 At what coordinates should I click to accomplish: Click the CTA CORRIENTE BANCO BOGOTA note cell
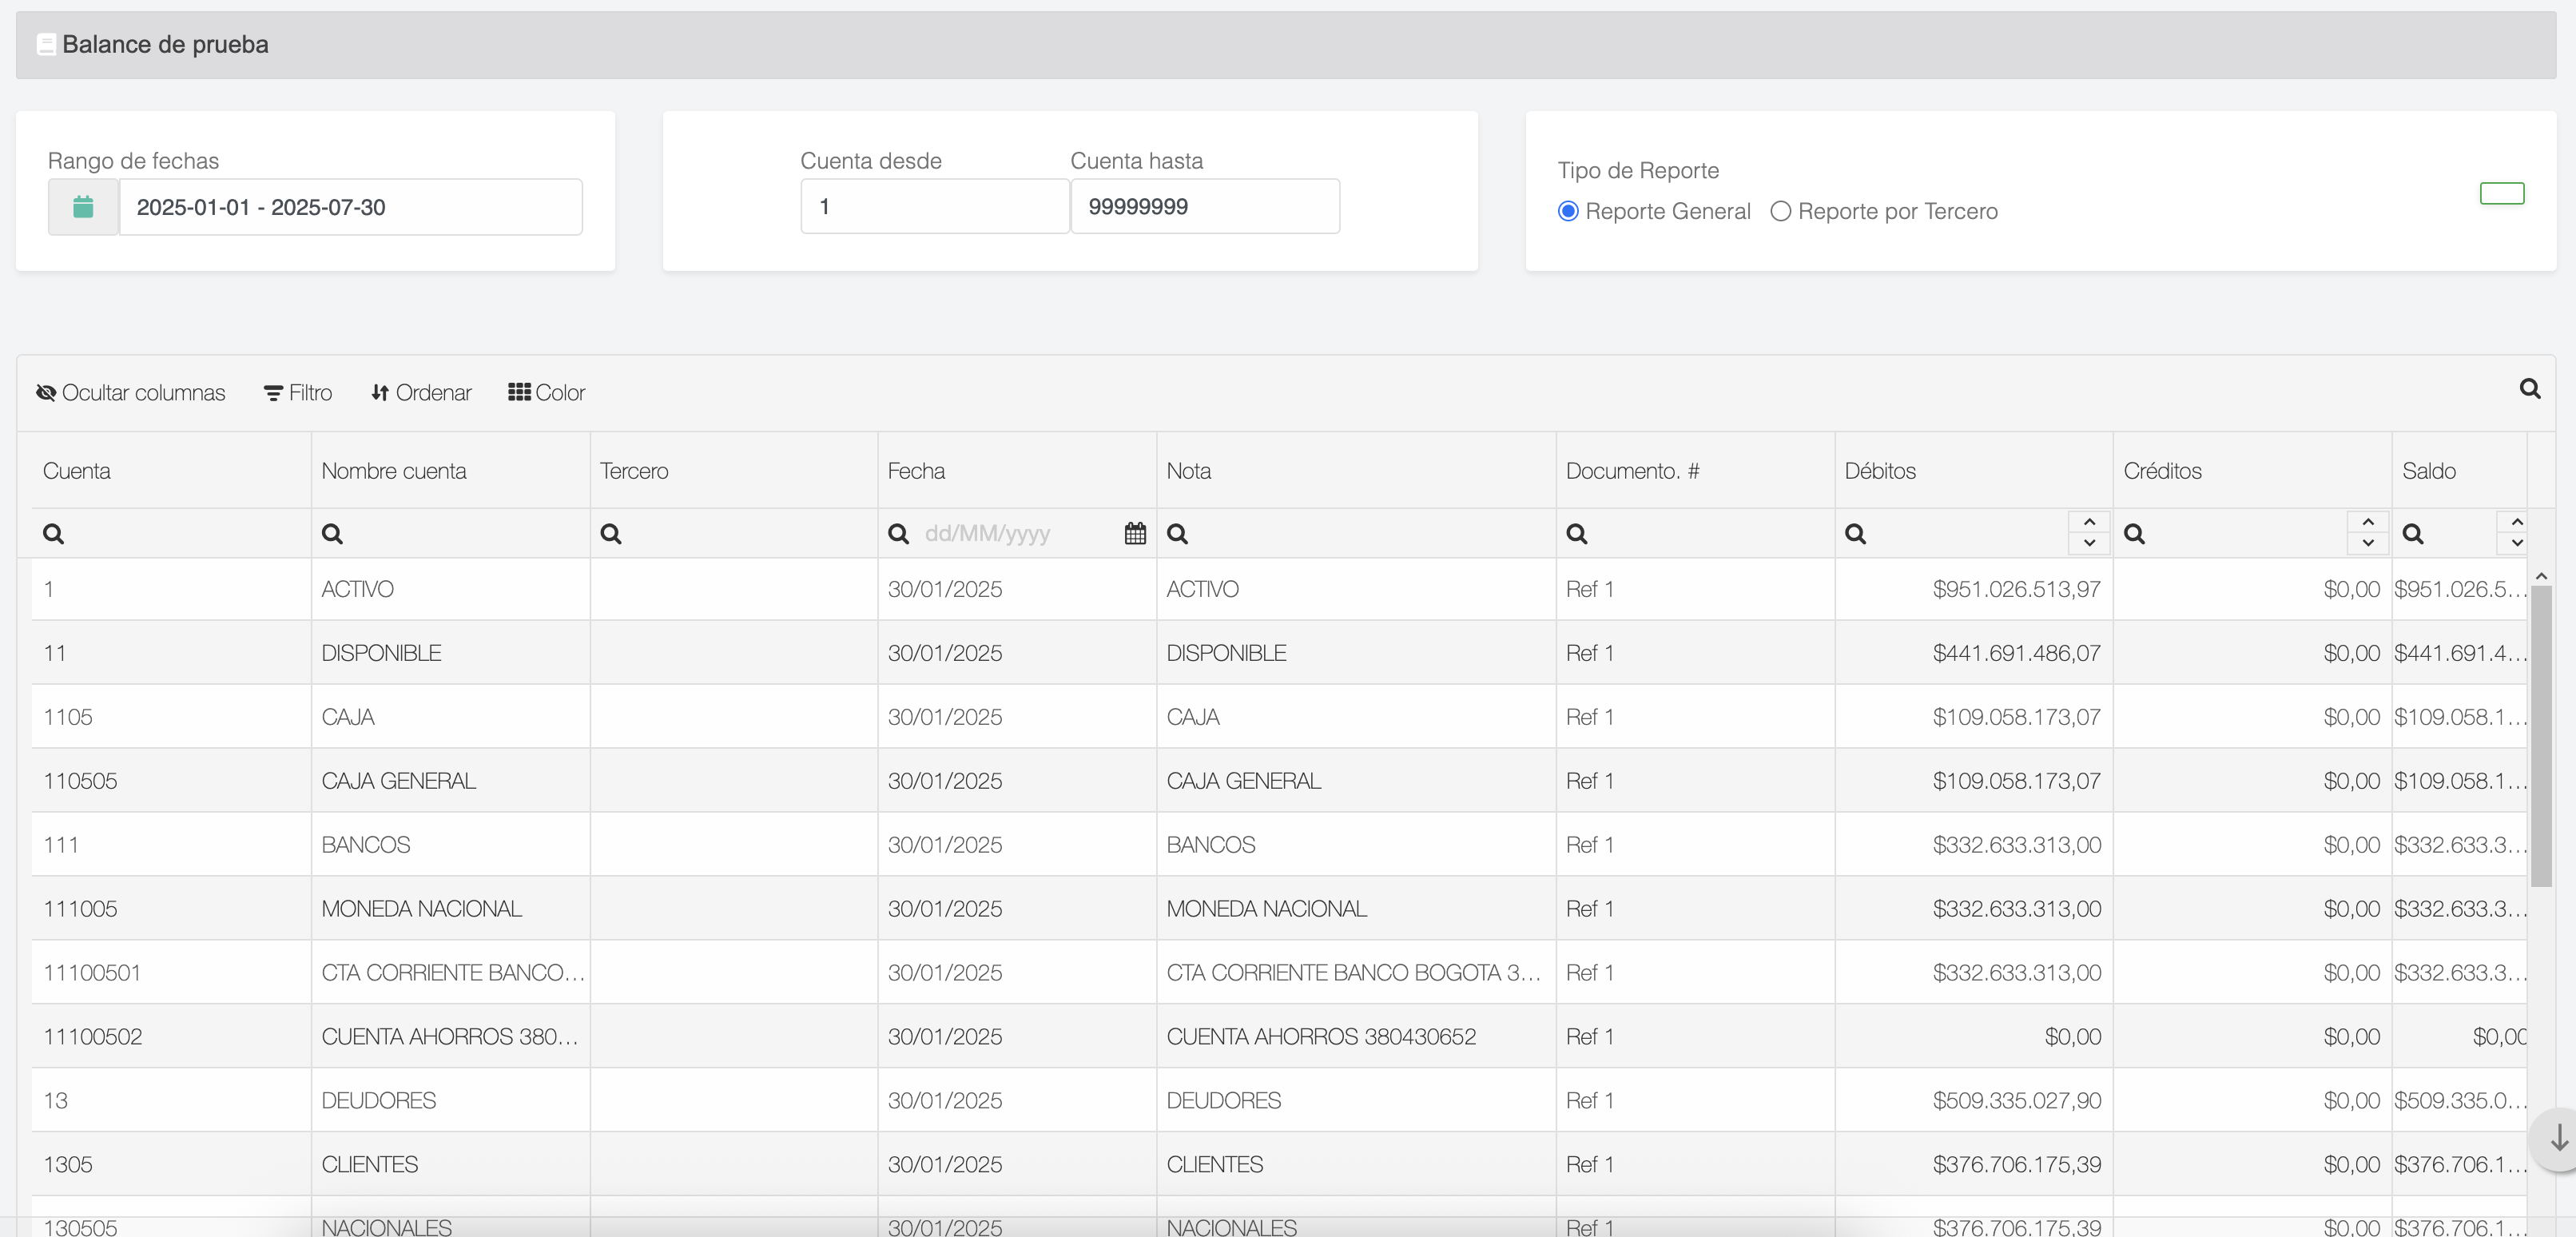1356,973
